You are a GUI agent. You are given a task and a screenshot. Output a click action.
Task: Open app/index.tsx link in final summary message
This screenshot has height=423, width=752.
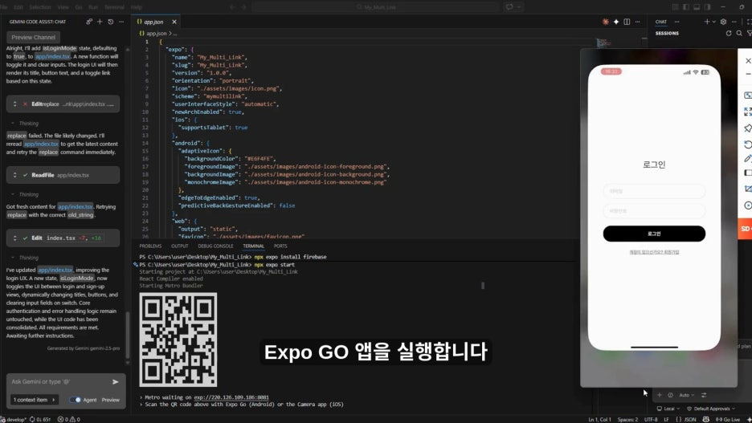pos(55,270)
